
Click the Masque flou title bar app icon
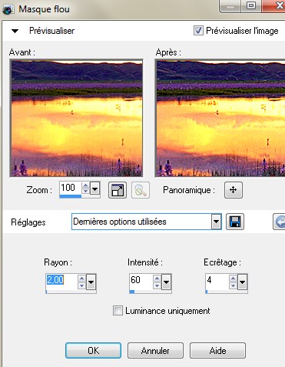click(x=8, y=9)
